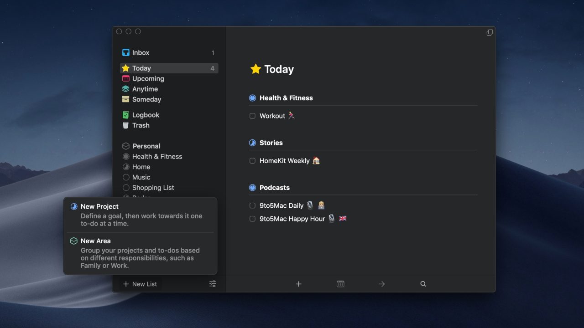Viewport: 584px width, 328px height.
Task: Open Someday archive box list
Action: [x=126, y=99]
